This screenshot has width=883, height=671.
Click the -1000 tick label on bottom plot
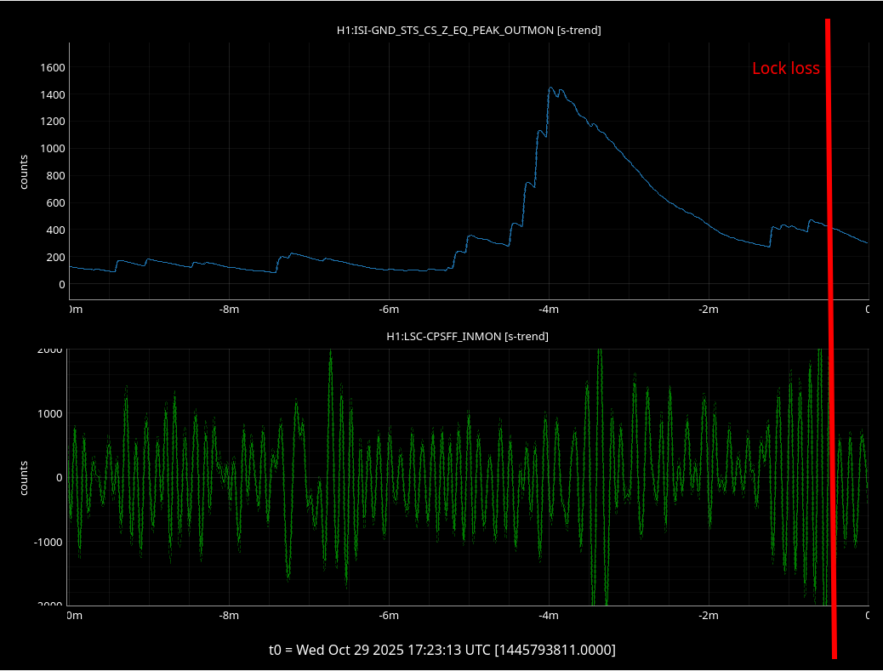pyautogui.click(x=48, y=542)
